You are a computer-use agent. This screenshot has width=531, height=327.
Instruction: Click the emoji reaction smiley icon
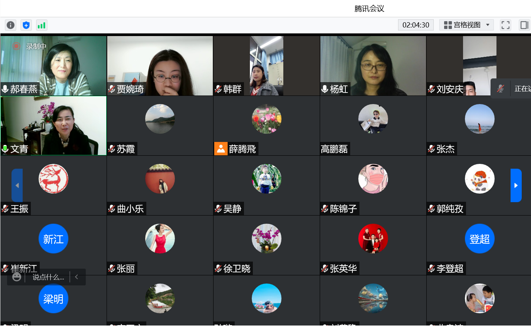click(x=17, y=277)
